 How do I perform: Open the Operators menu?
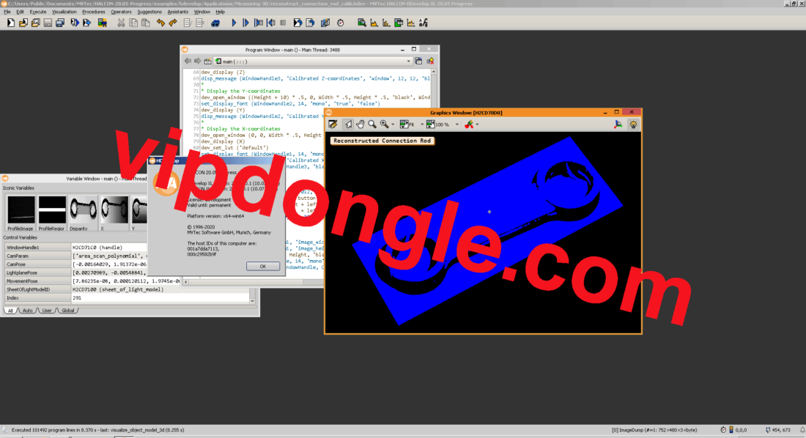click(120, 11)
